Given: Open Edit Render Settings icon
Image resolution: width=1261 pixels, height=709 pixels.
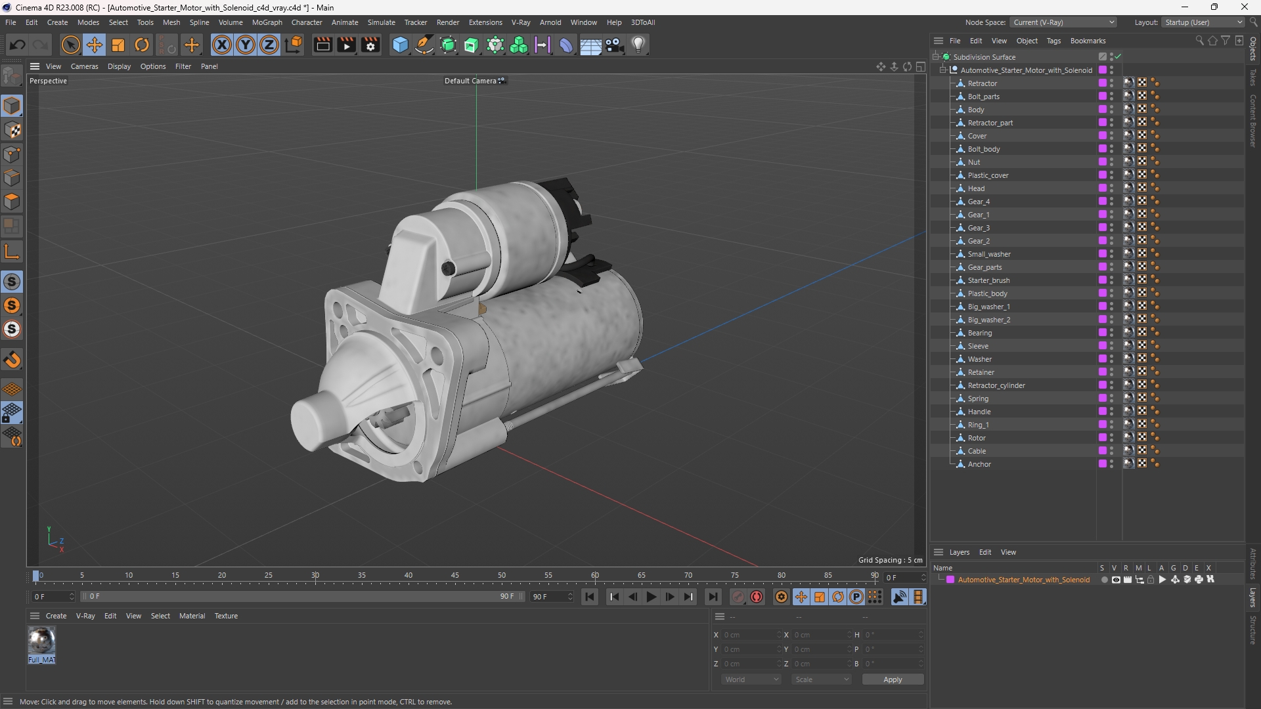Looking at the screenshot, I should [371, 45].
